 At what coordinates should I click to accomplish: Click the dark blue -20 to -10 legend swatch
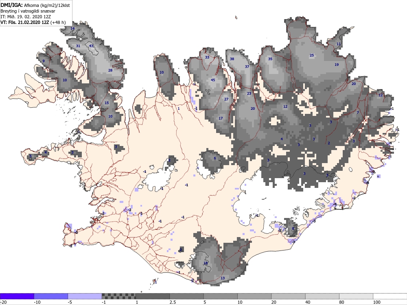tap(17, 296)
